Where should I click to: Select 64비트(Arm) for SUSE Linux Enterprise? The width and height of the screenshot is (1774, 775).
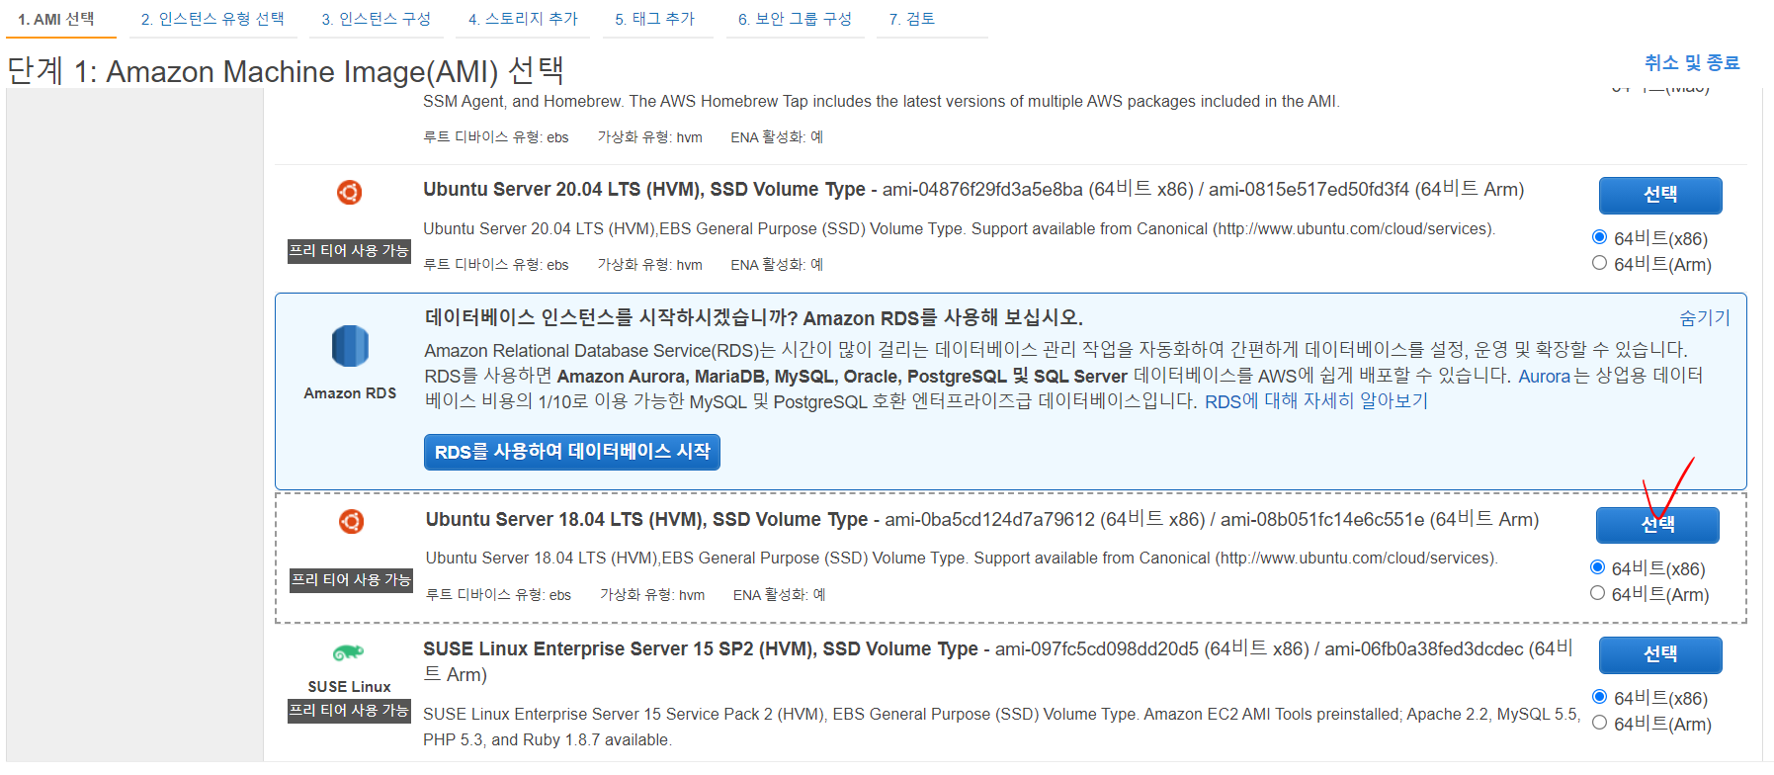1599,723
